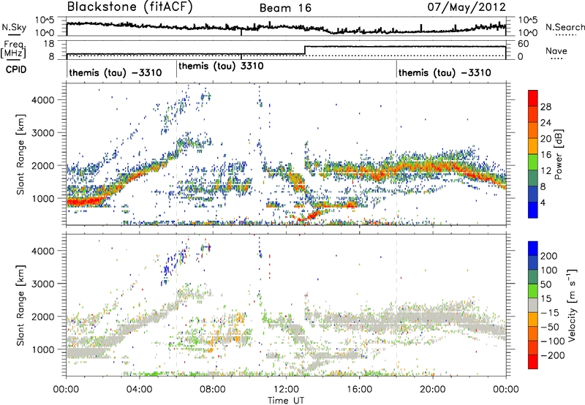Click the last 'themis (tau) -3310' label after 18:00
Viewport: 585px width, 405px height.
pyautogui.click(x=445, y=72)
